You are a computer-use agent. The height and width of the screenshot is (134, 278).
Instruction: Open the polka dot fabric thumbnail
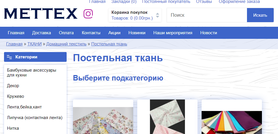[167, 116]
